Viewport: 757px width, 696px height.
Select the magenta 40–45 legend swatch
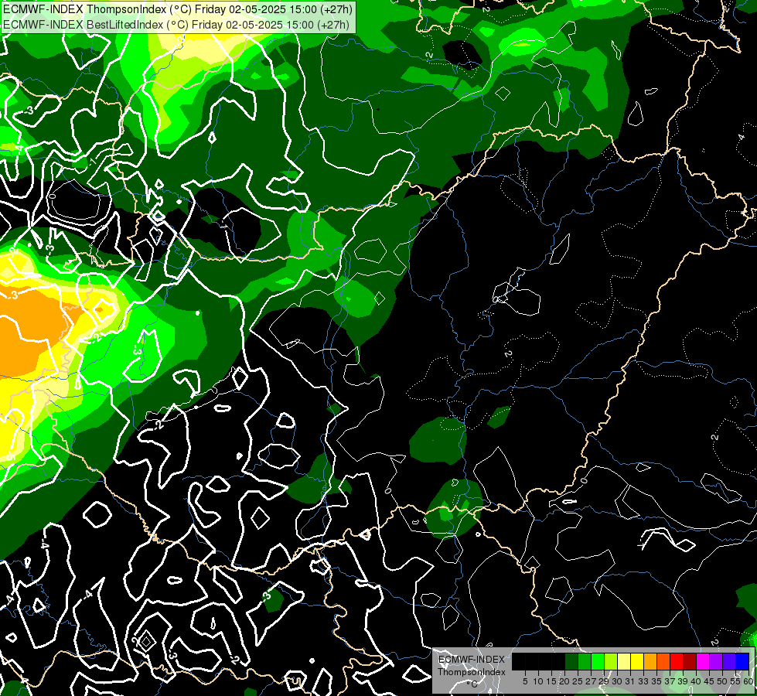pos(703,661)
